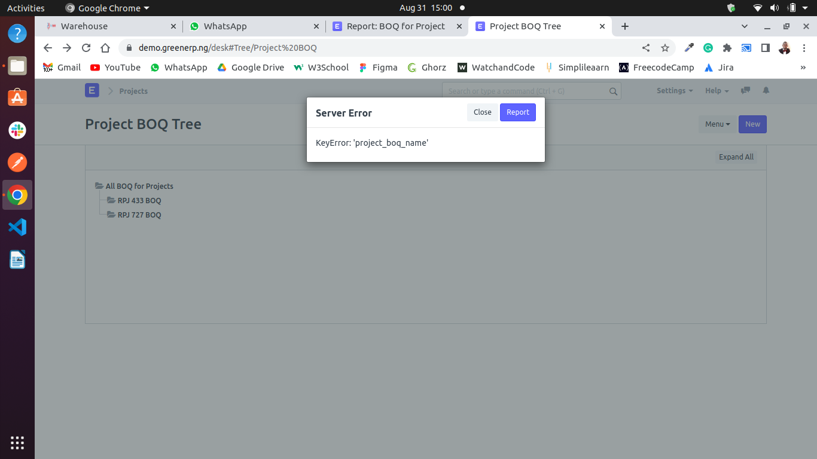817x459 pixels.
Task: Launch Ubuntu Software from dock
Action: click(x=17, y=97)
